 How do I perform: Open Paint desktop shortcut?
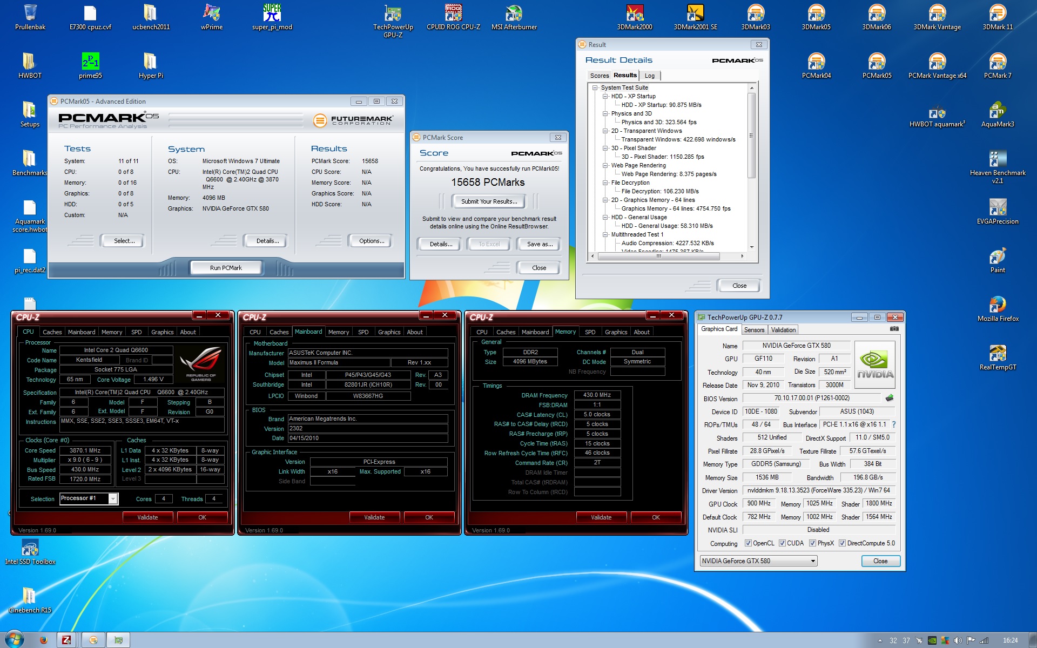998,259
